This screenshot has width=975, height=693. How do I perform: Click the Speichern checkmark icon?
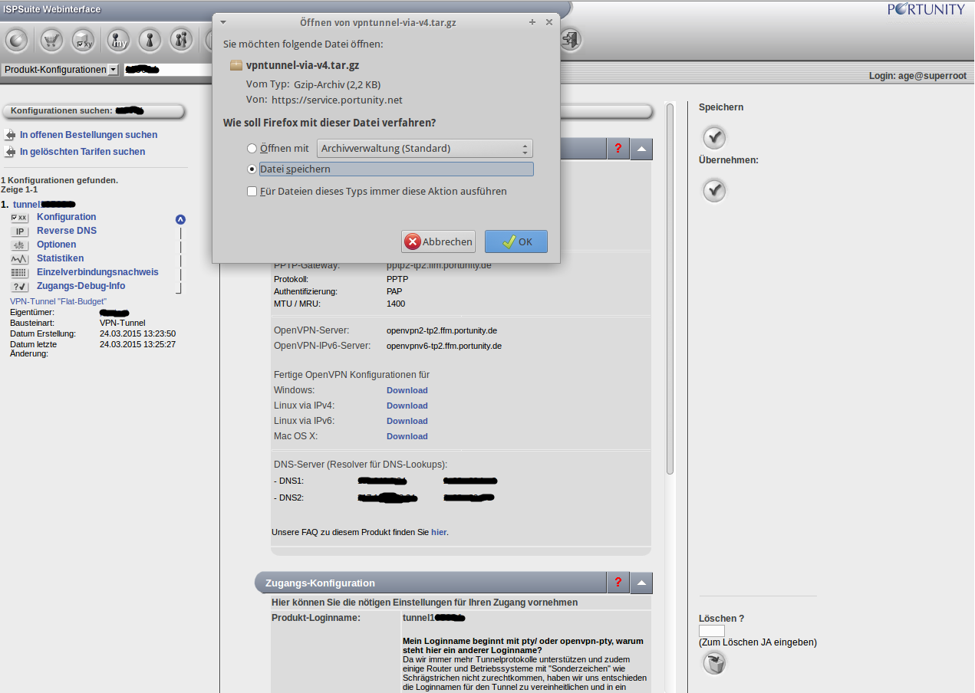[714, 137]
